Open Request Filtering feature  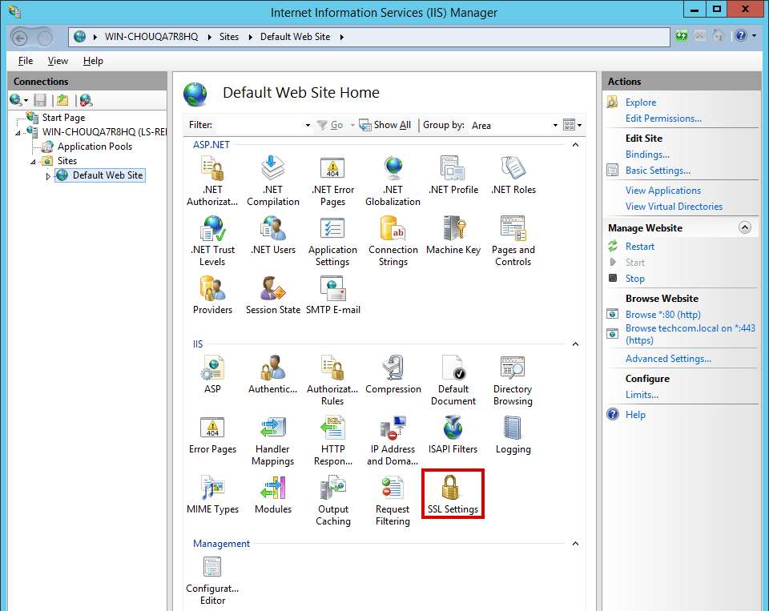[393, 501]
